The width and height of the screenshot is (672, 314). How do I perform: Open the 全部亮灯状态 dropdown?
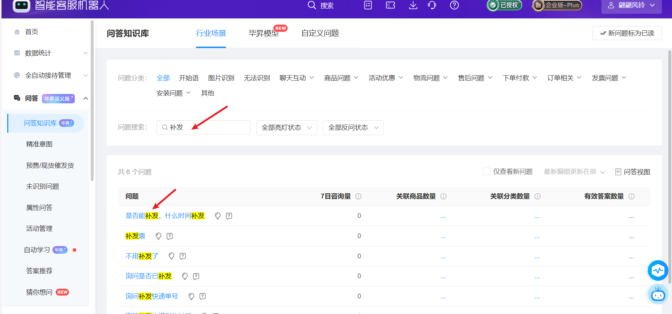pos(287,128)
